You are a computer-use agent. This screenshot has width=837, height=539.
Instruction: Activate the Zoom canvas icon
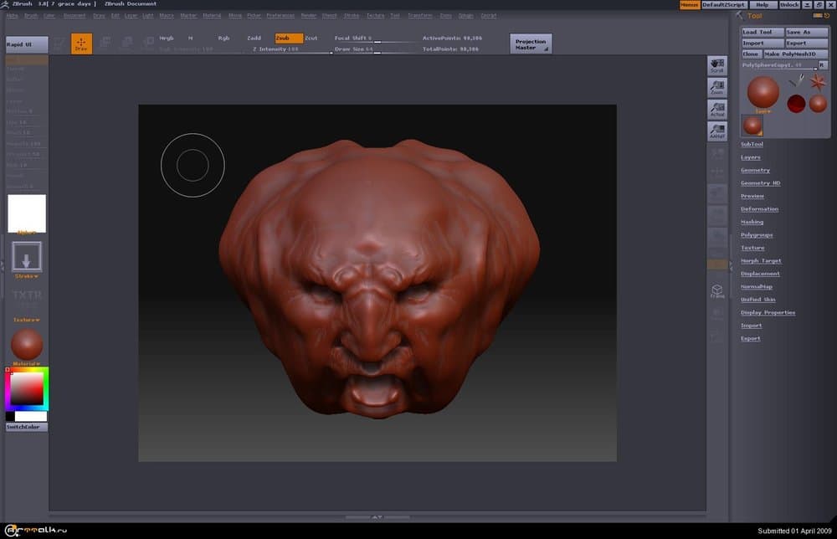[717, 87]
